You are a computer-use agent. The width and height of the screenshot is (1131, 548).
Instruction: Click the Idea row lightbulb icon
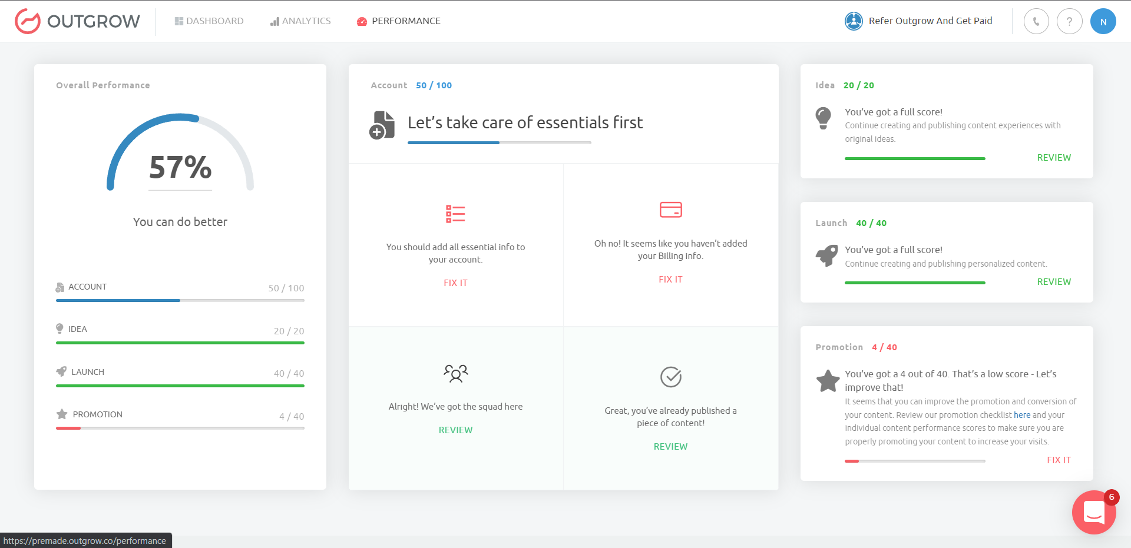[59, 328]
